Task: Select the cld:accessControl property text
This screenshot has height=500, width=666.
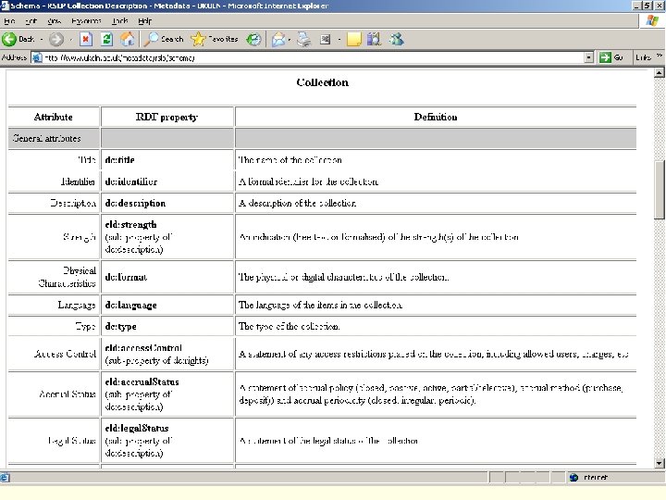Action: coord(143,348)
